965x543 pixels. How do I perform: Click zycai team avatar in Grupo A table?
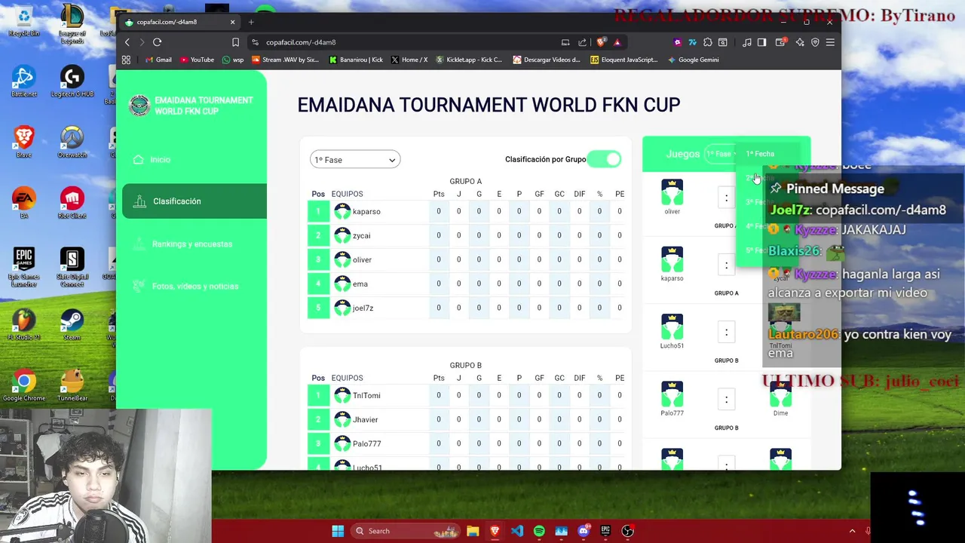pyautogui.click(x=342, y=235)
